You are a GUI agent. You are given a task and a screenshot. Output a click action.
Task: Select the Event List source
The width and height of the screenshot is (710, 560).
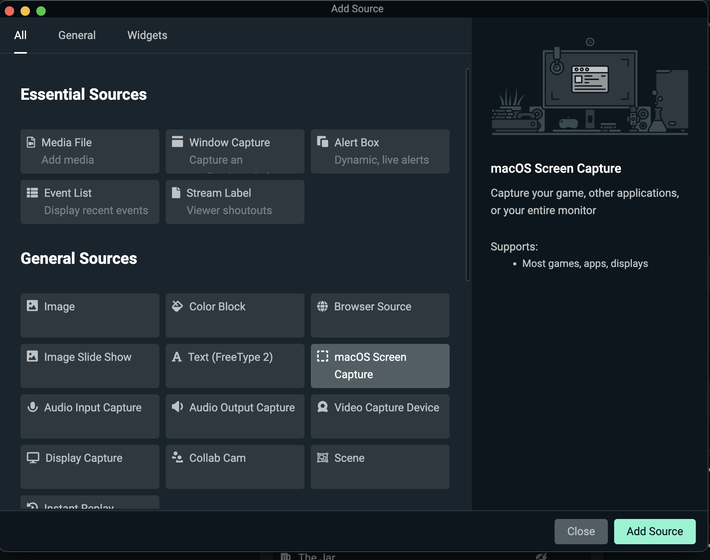tap(90, 202)
